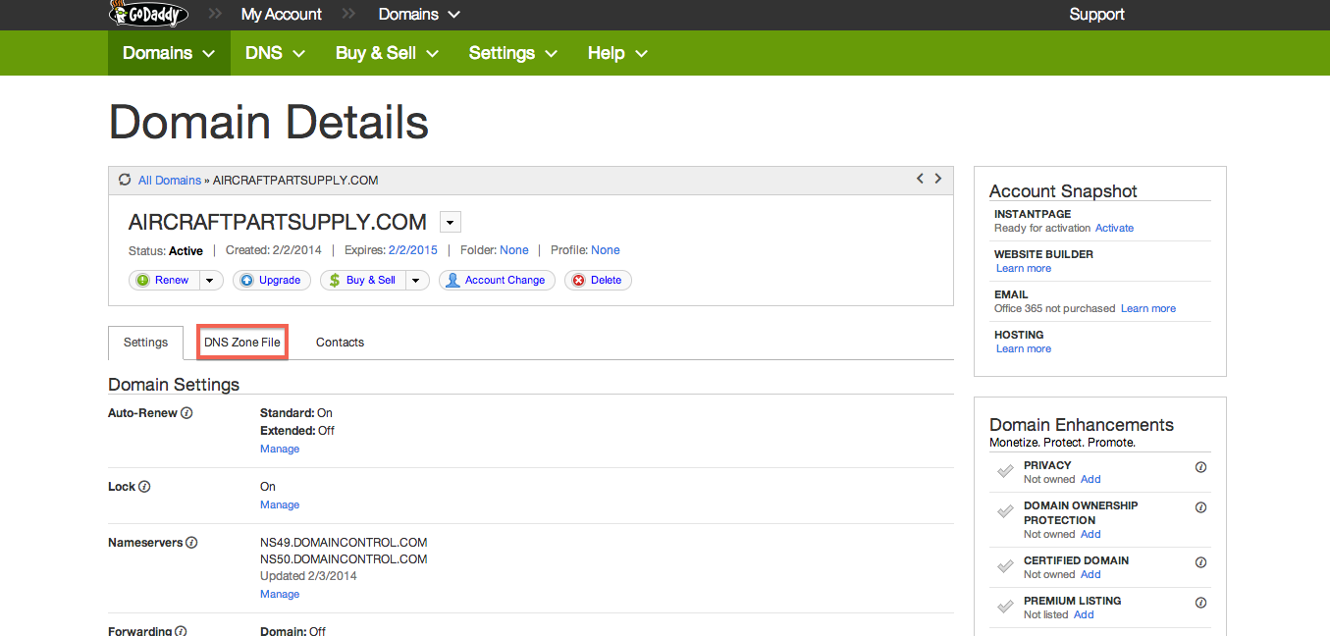Click the Delete button
The image size is (1330, 636).
pos(598,280)
